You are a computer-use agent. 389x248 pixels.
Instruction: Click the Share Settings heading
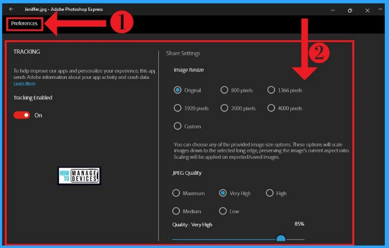point(183,54)
